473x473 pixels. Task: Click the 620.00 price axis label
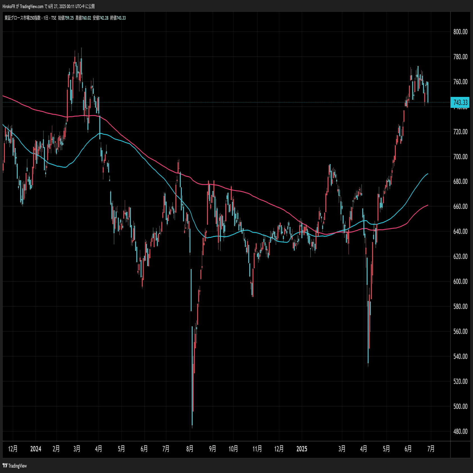460,256
